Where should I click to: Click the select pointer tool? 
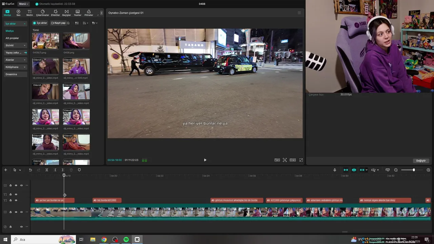click(x=15, y=170)
